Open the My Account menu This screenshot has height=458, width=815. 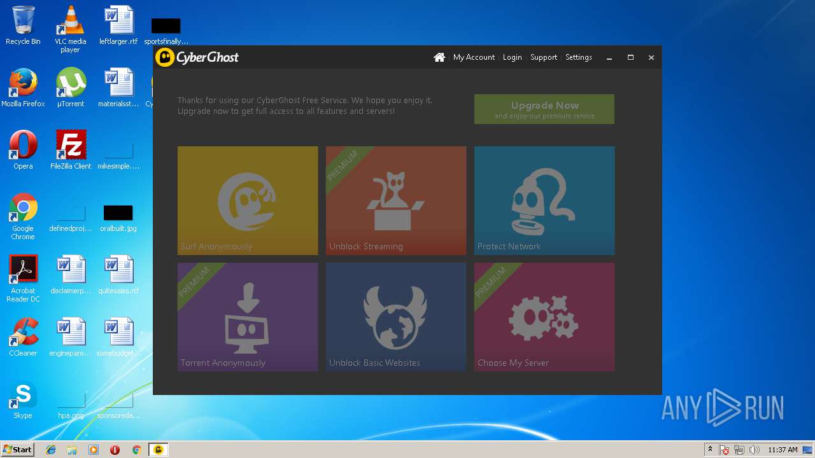(x=474, y=57)
